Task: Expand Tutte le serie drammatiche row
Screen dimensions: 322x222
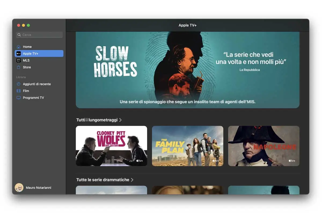Action: 133,180
